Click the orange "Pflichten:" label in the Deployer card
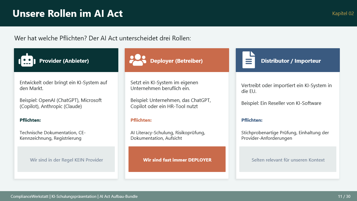The height and width of the screenshot is (201, 357). pyautogui.click(x=141, y=120)
